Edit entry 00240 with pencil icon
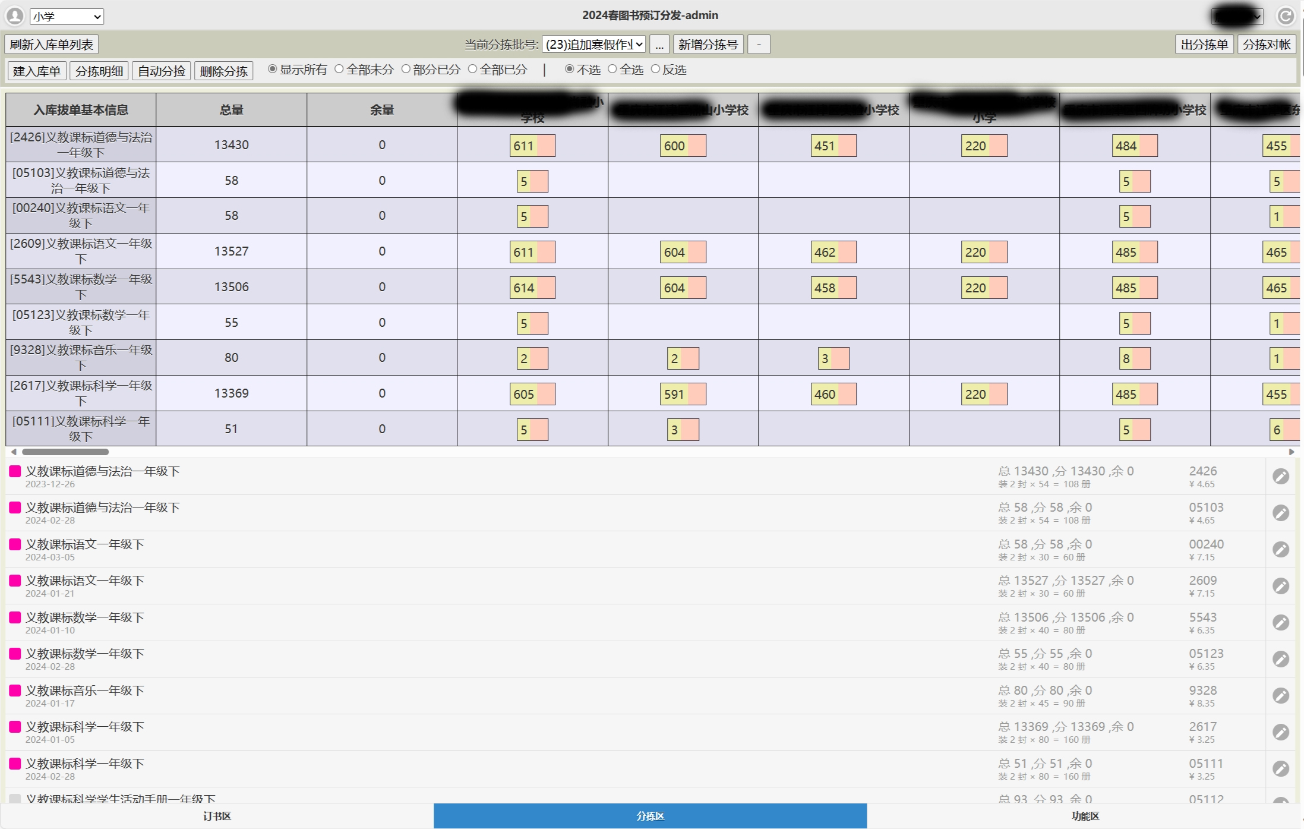 pos(1281,550)
